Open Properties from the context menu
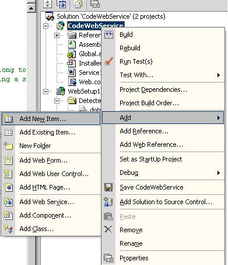228x265 pixels. pos(163,258)
